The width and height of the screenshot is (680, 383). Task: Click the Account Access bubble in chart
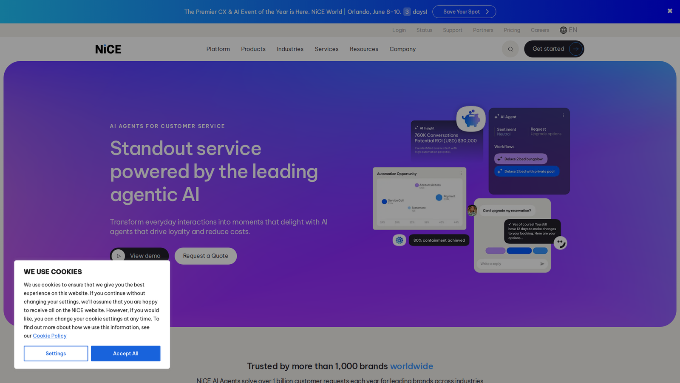[x=417, y=185]
